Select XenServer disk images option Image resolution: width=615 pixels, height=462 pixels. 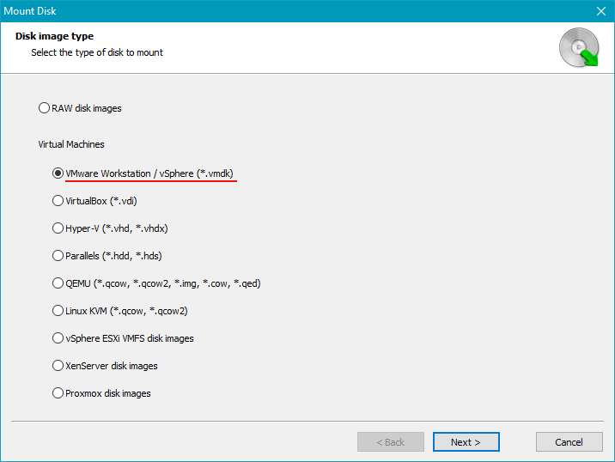pos(105,366)
